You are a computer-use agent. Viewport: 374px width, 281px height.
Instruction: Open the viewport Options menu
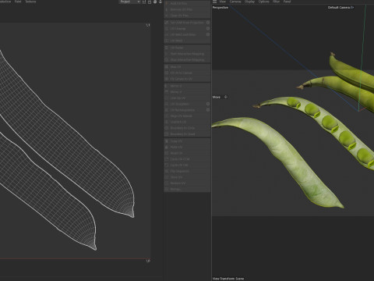(263, 2)
